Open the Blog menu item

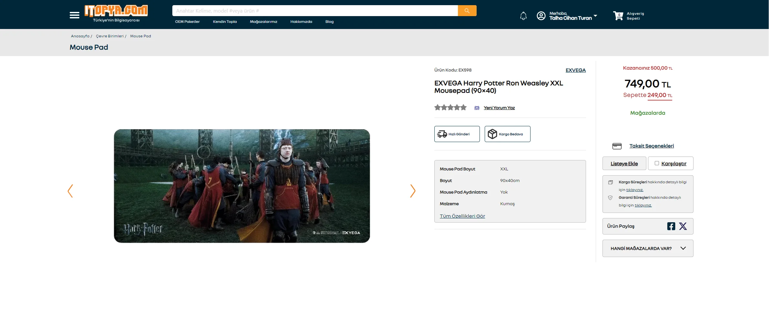coord(329,22)
